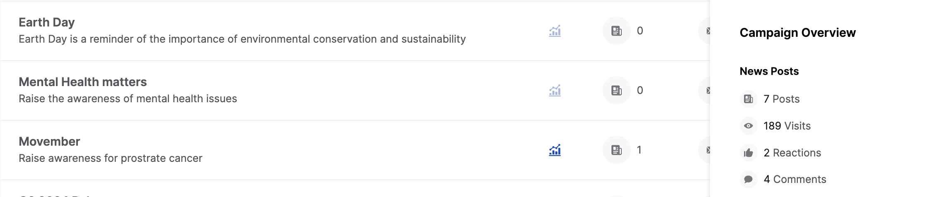Image resolution: width=947 pixels, height=197 pixels.
Task: Click the speech bubble icon beside 4 Comments
Action: (x=749, y=179)
